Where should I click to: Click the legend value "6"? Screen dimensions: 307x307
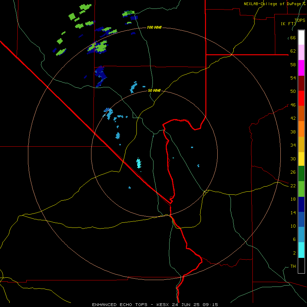[x=294, y=239]
